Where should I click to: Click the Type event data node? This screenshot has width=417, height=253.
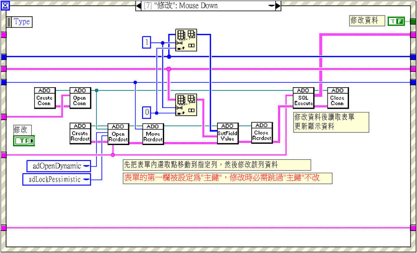point(20,22)
